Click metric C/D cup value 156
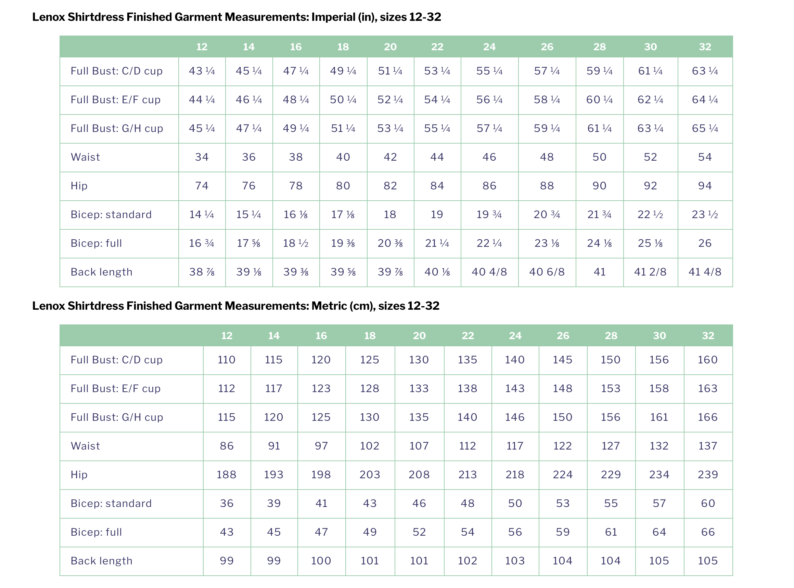 [x=659, y=360]
